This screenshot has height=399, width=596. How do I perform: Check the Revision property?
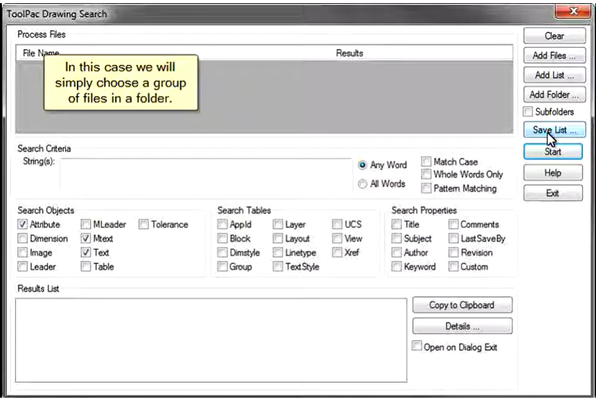453,253
